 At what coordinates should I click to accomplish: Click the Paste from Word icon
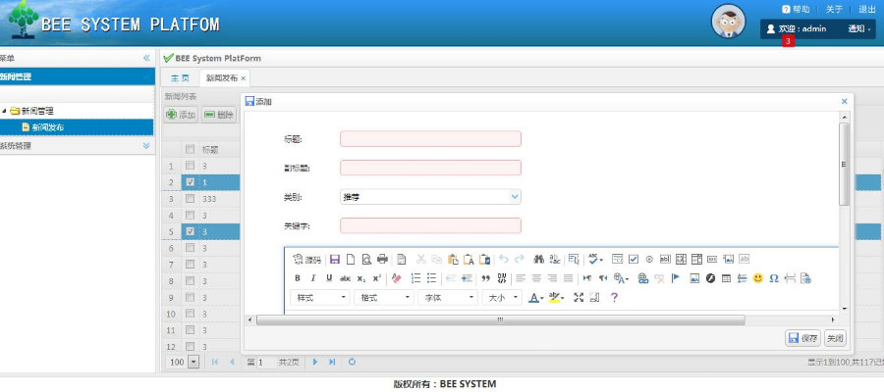coord(484,260)
